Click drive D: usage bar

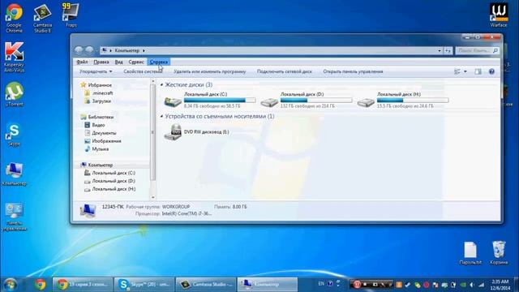(x=316, y=100)
